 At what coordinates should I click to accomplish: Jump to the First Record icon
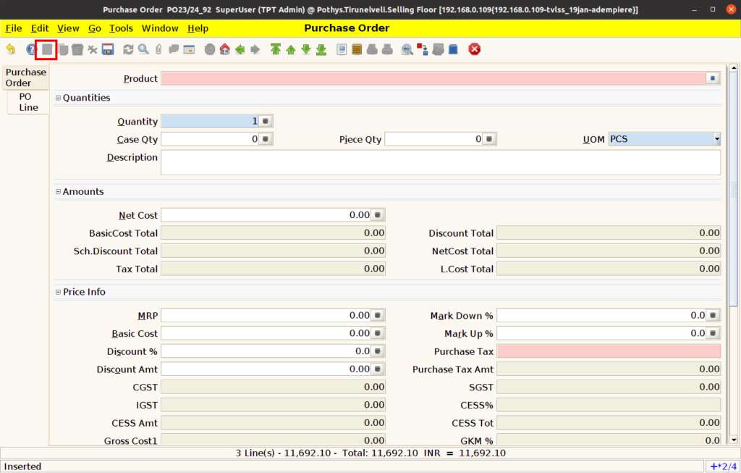click(x=276, y=49)
